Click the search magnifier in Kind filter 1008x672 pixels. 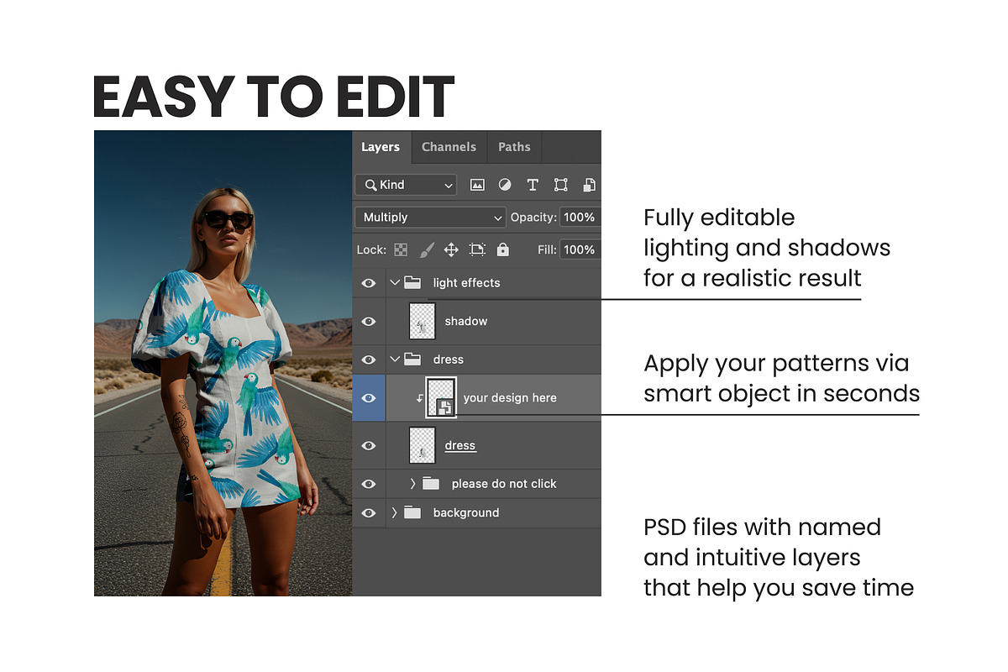point(370,185)
